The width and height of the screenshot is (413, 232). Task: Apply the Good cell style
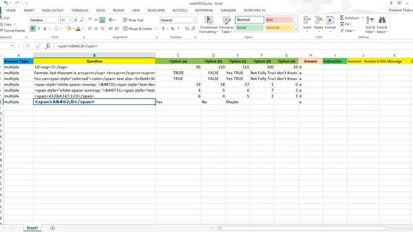click(x=249, y=28)
